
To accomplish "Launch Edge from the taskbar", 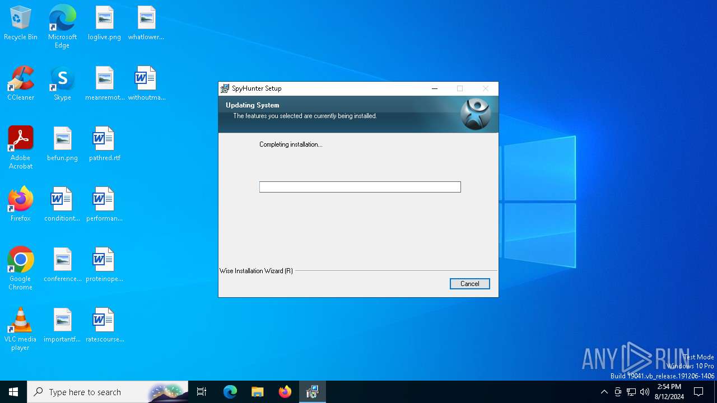I will (x=230, y=392).
